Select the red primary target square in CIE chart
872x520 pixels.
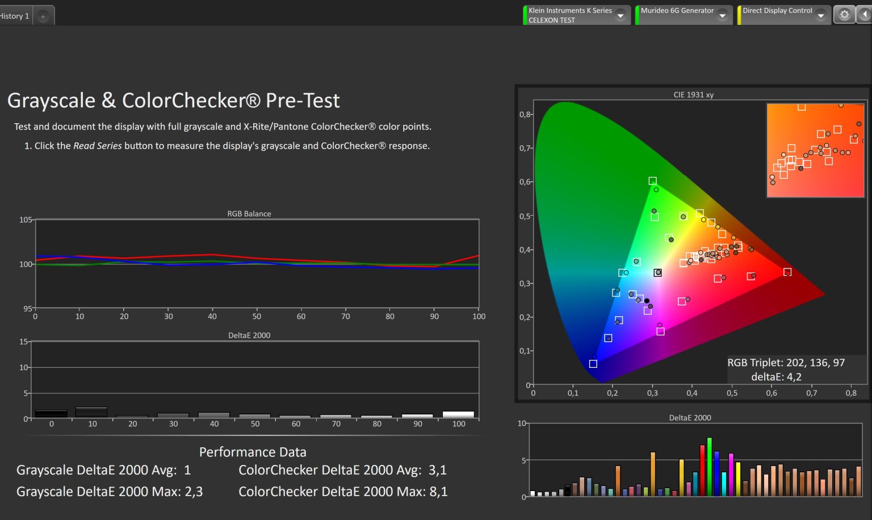tap(787, 272)
